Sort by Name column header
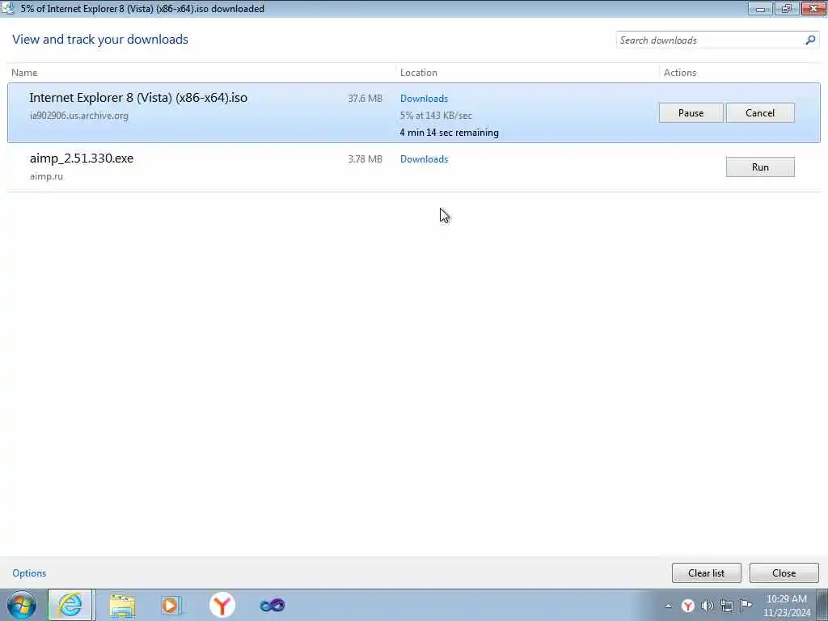The height and width of the screenshot is (621, 828). tap(24, 73)
